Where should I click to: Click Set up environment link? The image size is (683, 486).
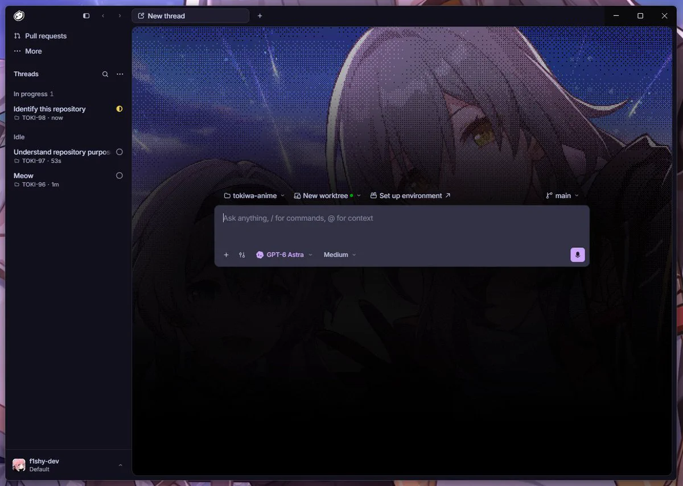pyautogui.click(x=410, y=196)
